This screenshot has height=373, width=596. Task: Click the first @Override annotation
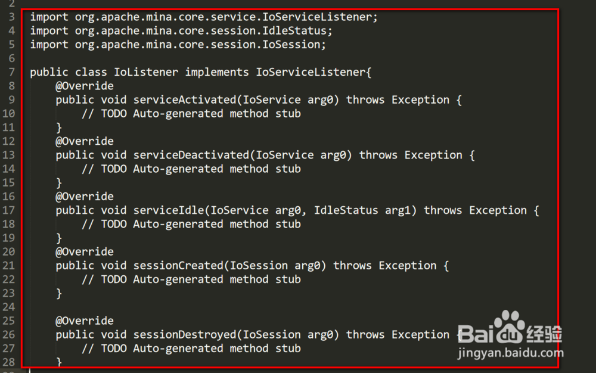(x=85, y=86)
